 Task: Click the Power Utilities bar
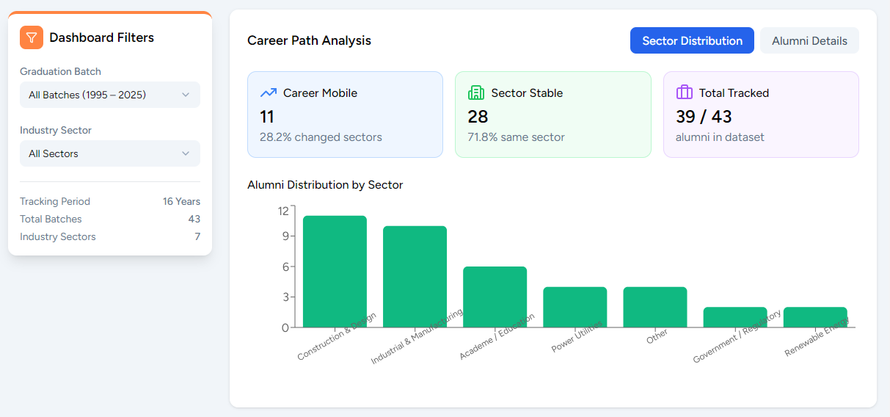pyautogui.click(x=575, y=307)
